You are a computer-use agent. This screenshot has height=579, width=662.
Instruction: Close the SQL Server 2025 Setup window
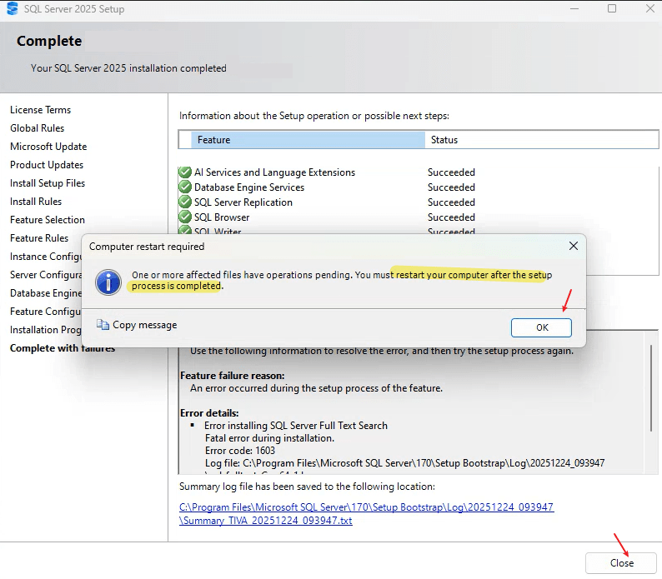pos(650,8)
